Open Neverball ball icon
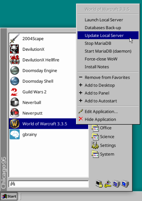 coord(15,102)
